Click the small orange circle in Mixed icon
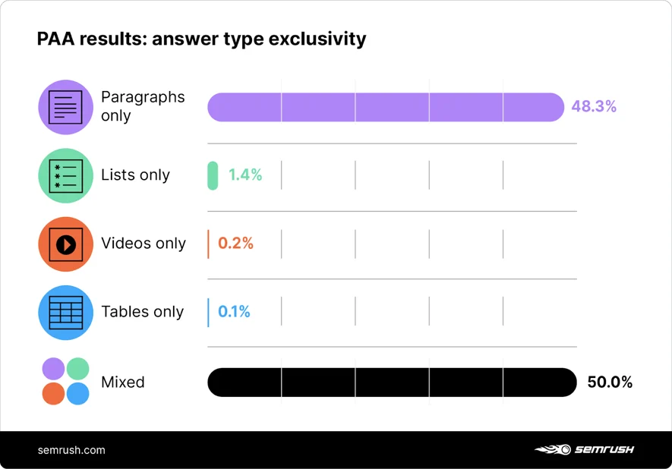 [53, 394]
